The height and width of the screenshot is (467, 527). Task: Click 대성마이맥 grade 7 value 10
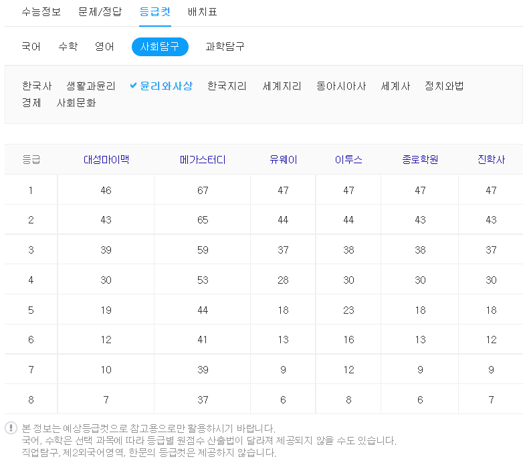click(106, 370)
